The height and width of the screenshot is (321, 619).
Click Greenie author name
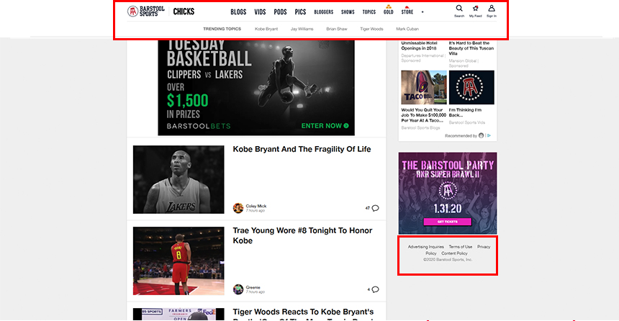tap(253, 287)
